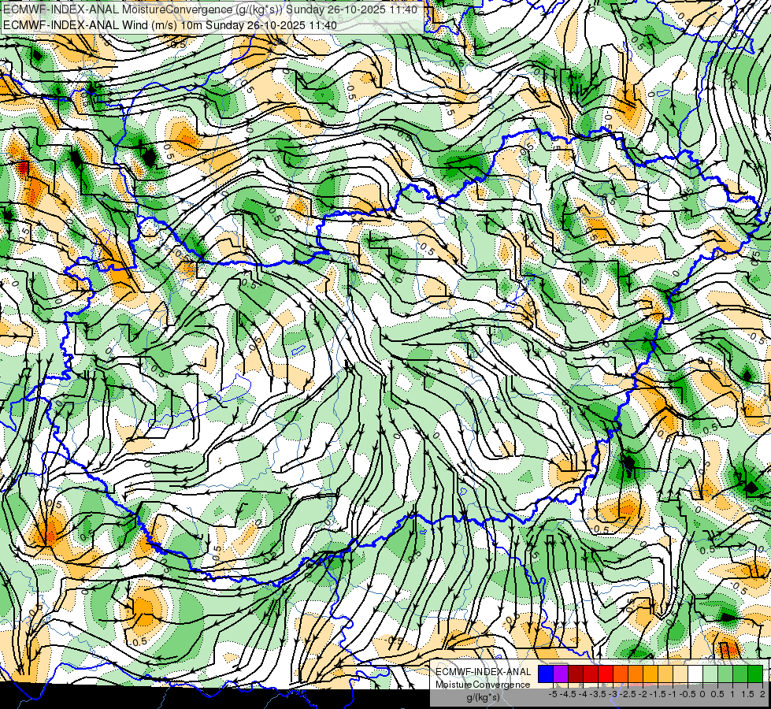Screen dimensions: 771x709
Task: Click the amber swatch (-2 to -1.5)
Action: [651, 674]
